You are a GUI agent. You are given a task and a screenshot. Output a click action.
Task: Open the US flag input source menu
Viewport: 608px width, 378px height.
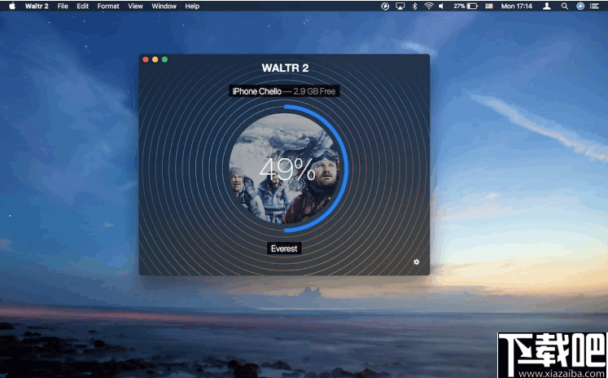[x=489, y=6]
